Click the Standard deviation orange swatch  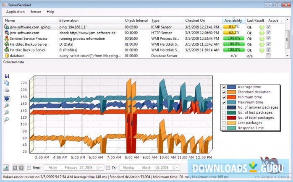coord(231,92)
